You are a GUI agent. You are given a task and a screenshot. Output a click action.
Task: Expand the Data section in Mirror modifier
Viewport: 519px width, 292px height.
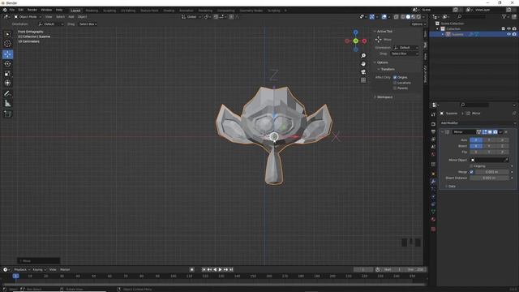(x=447, y=187)
